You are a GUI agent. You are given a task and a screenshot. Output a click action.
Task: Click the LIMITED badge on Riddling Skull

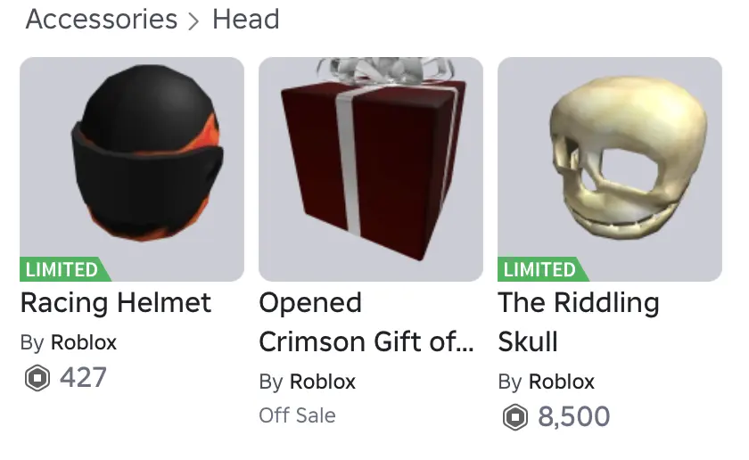[x=540, y=269]
